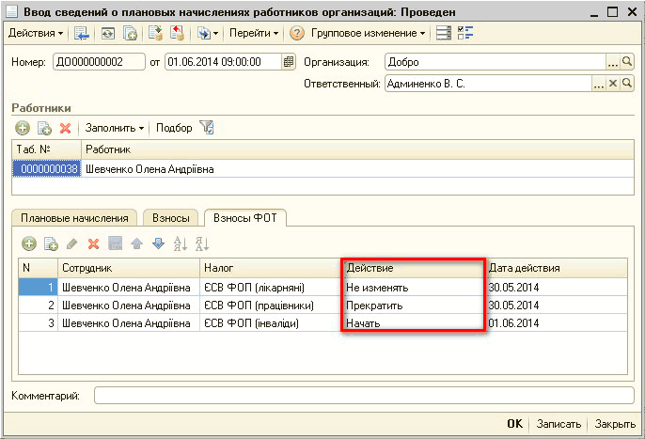Click the move row down arrow icon
Screen dimensions: 645x439
click(x=157, y=243)
